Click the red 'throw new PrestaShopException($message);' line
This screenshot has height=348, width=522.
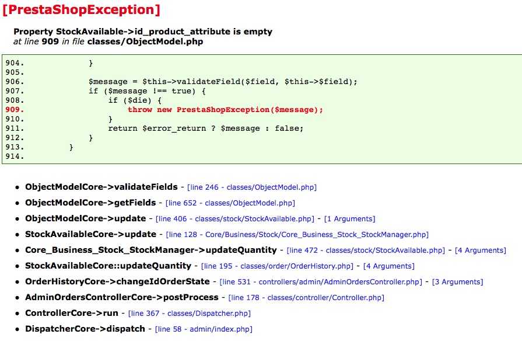[x=225, y=110]
